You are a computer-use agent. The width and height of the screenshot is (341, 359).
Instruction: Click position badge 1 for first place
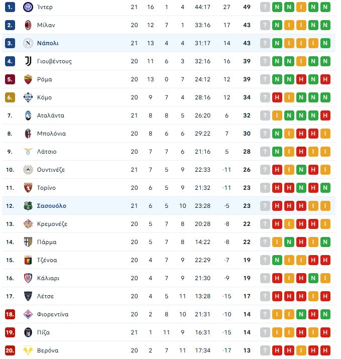[10, 7]
